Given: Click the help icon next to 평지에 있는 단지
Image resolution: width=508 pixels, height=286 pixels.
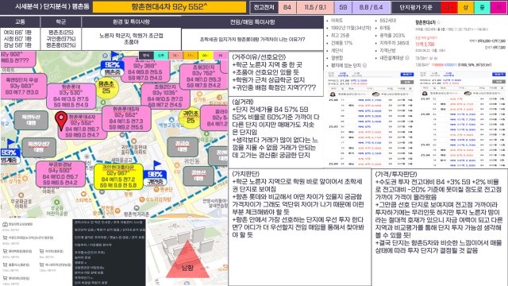Looking at the screenshot, I should point(365,65).
